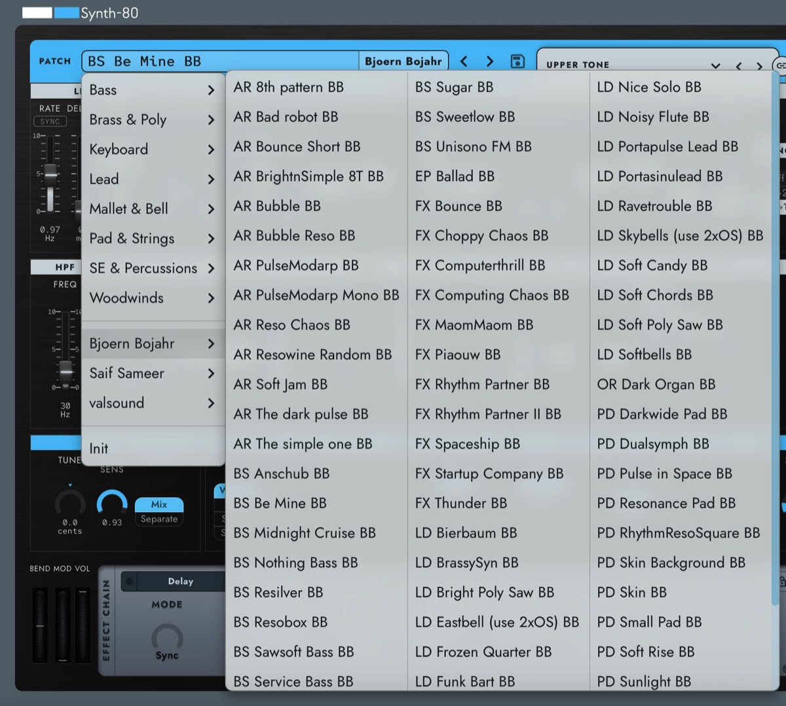Toggle the Mix / Separate switch
This screenshot has width=786, height=706.
point(159,511)
